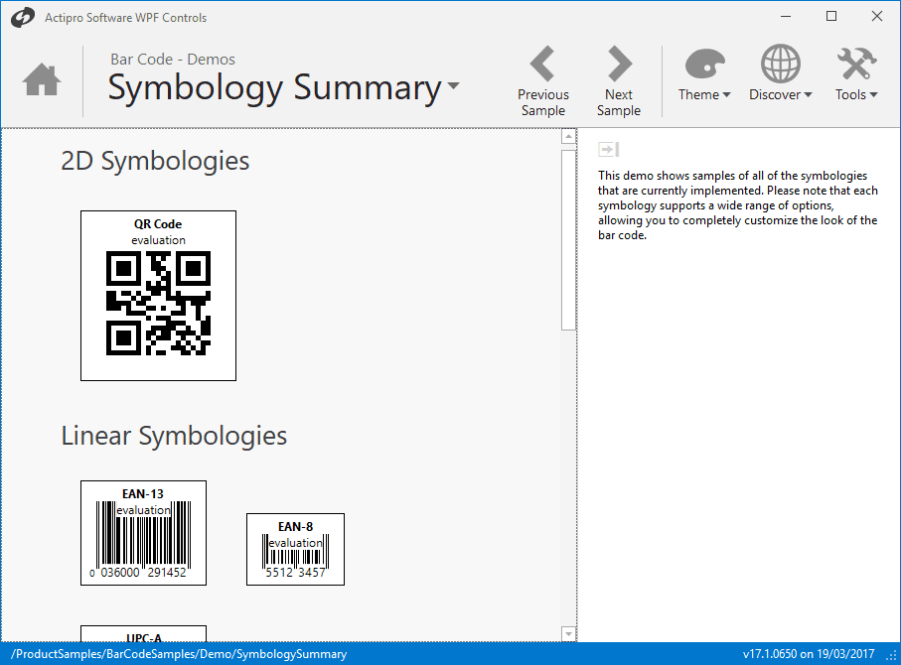Screen dimensions: 901x665
Task: Go to the Next Sample
Action: [619, 81]
